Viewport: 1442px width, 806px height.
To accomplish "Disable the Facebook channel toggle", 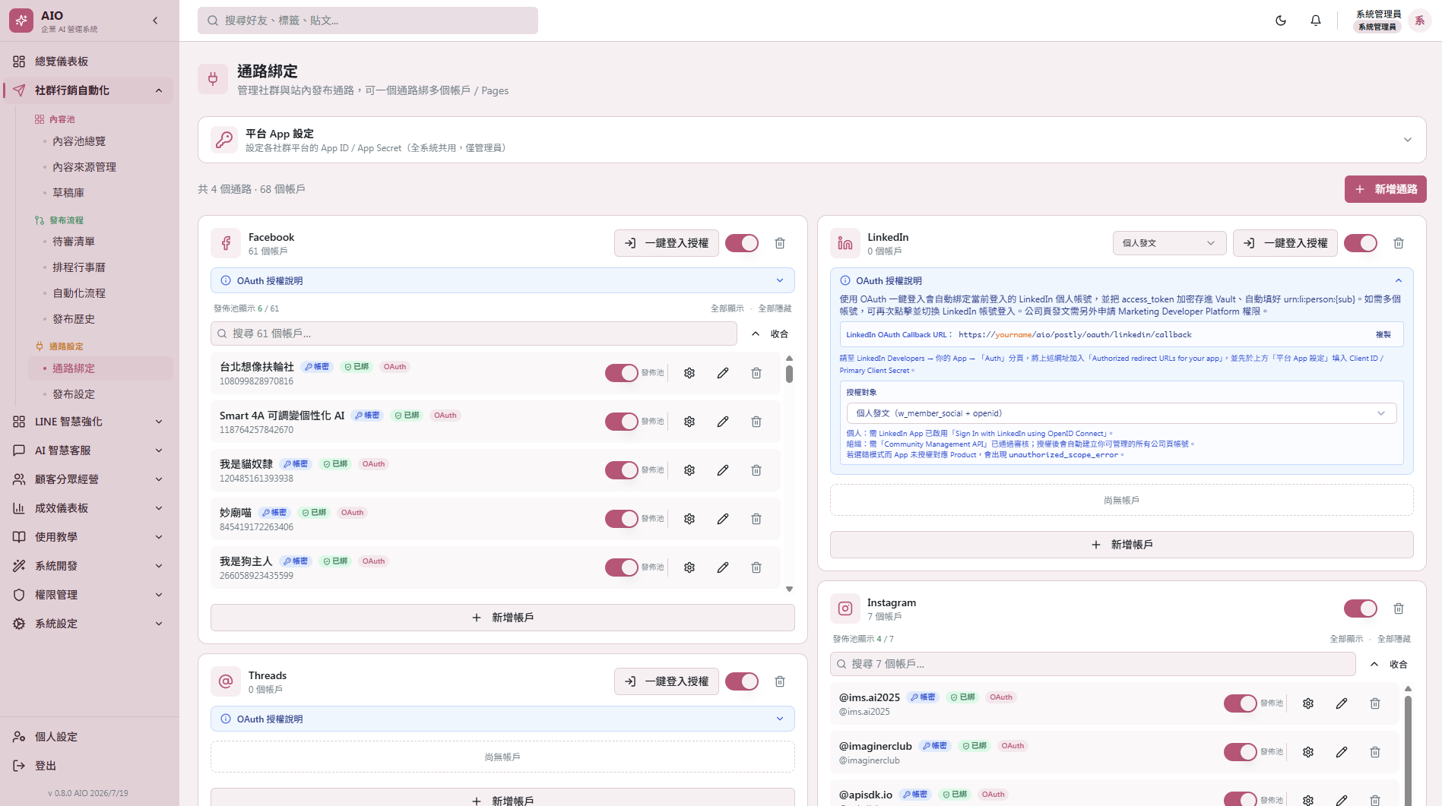I will (x=742, y=243).
